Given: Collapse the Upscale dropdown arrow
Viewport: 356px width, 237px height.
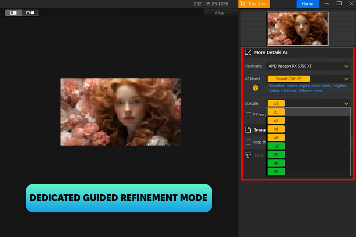Looking at the screenshot, I should tap(346, 103).
